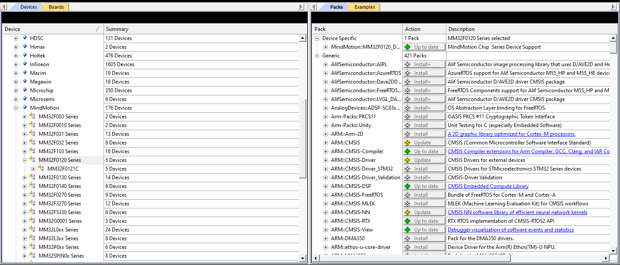Expand the MM32F0130 Series node
Screen dimensions: 620x265
pyautogui.click(x=25, y=178)
